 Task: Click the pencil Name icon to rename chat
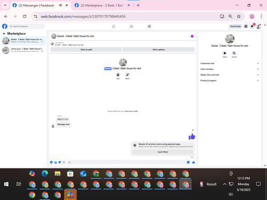coord(127,75)
